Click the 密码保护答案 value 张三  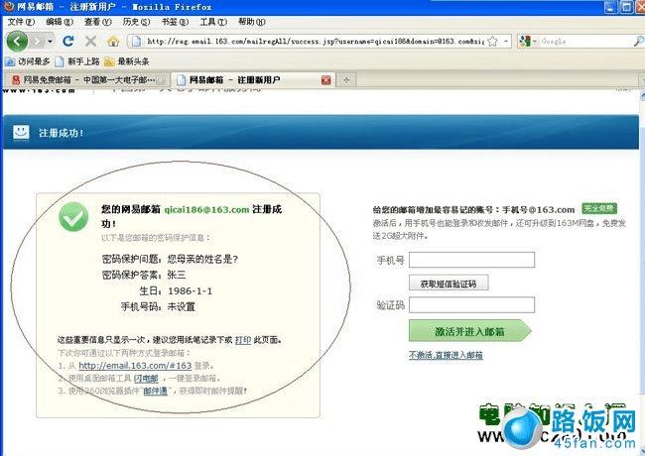pyautogui.click(x=177, y=275)
